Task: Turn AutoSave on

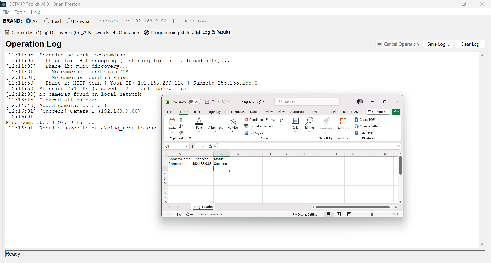Action: coord(195,101)
